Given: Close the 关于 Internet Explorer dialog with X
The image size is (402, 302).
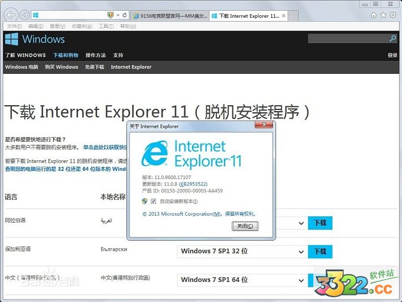Looking at the screenshot, I should pos(264,125).
